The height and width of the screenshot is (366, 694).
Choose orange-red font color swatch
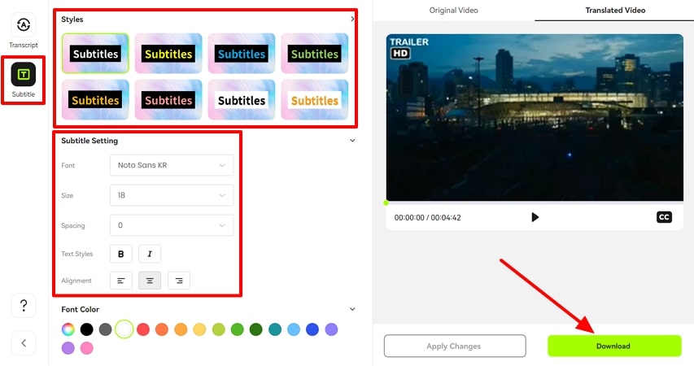coord(162,329)
